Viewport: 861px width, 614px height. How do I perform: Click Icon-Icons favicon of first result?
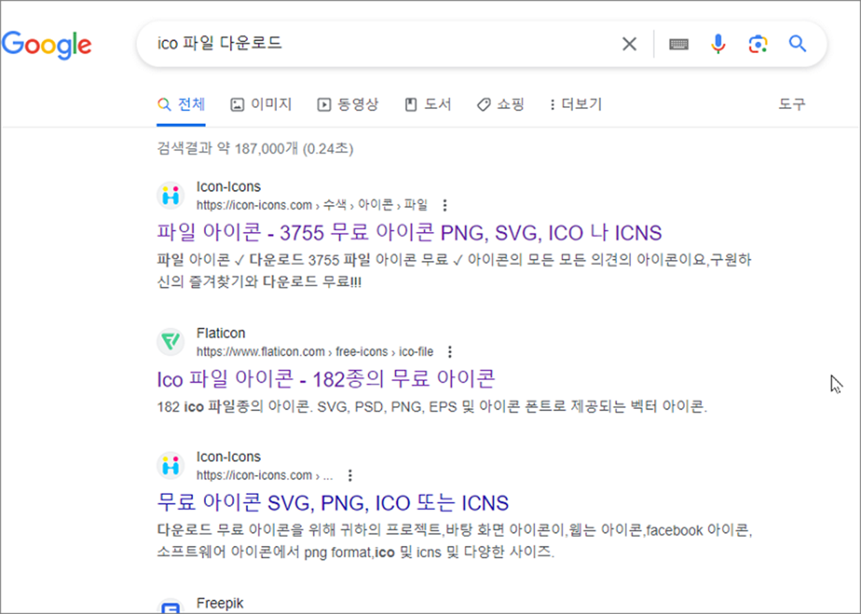[170, 195]
